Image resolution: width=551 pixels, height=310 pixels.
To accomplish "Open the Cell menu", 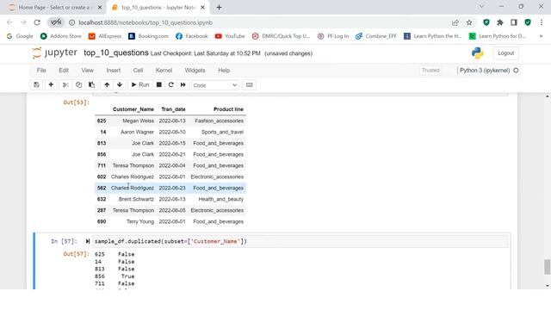I will 138,71.
